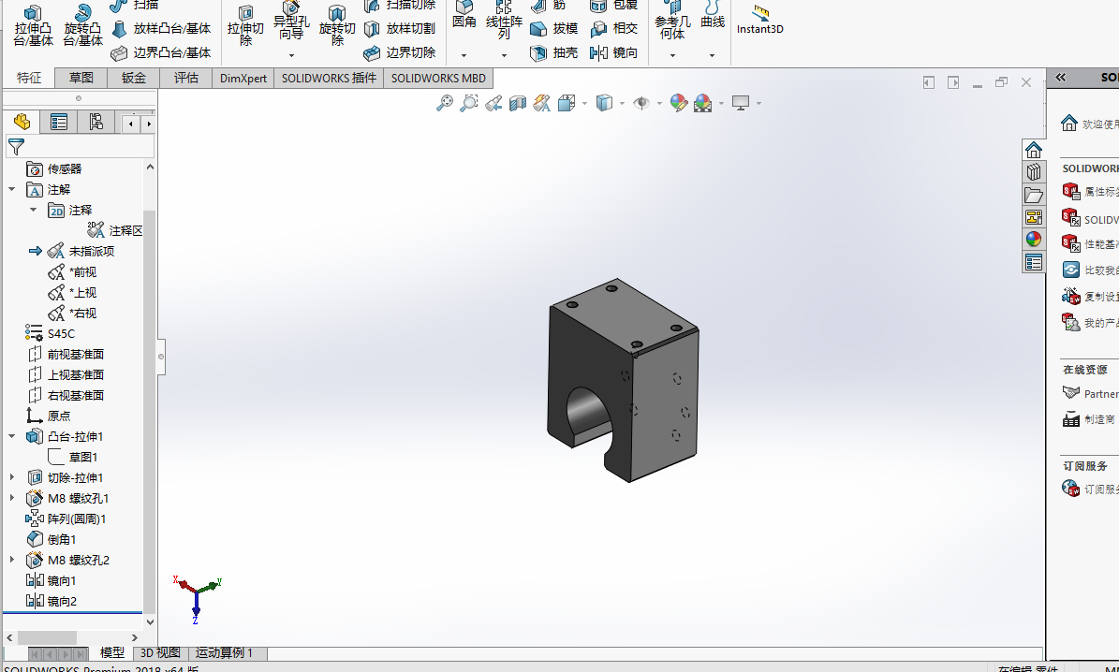Expand the M8 螺纹孔2 feature node

pos(12,560)
